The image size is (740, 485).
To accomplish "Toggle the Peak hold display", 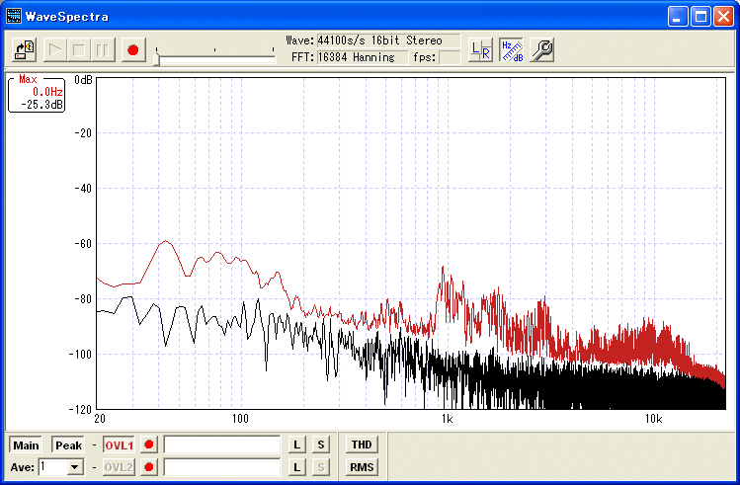I will coord(68,445).
